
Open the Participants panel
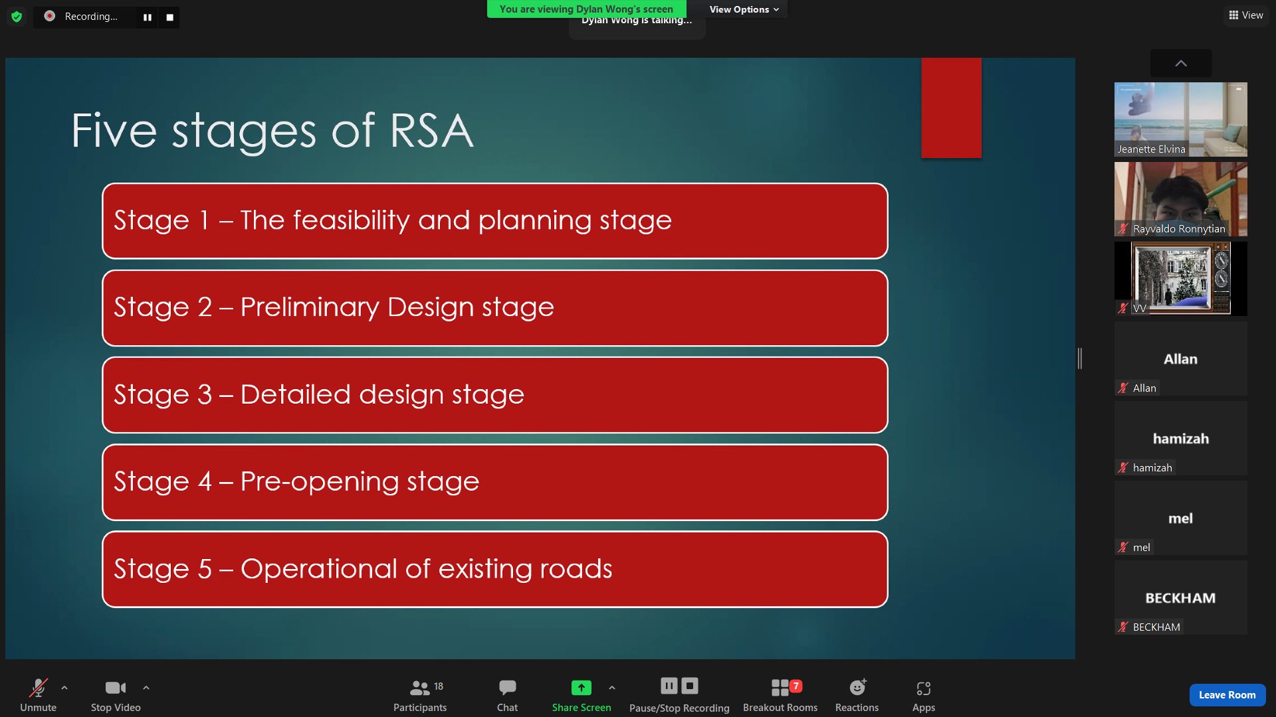[420, 695]
